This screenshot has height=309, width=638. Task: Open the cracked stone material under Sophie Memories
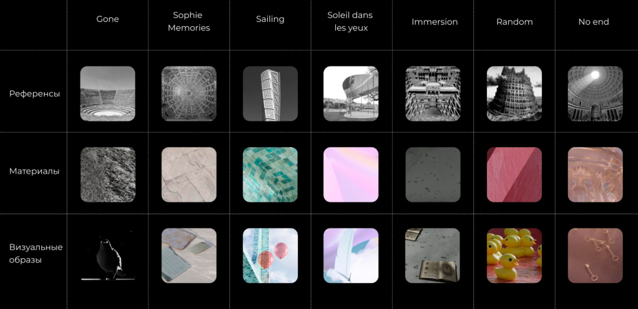[x=189, y=175]
